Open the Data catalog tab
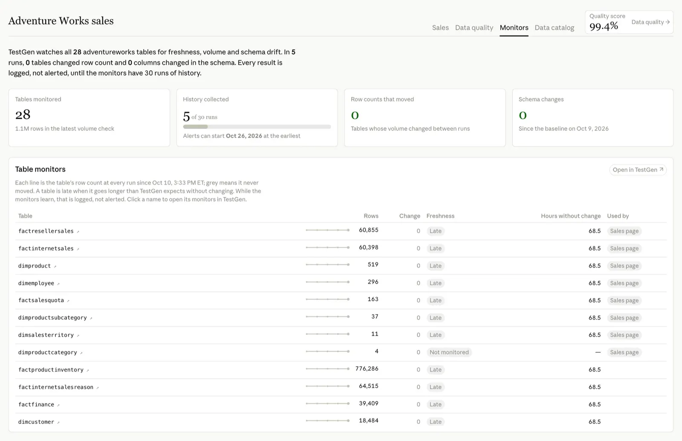This screenshot has width=682, height=441. click(555, 28)
